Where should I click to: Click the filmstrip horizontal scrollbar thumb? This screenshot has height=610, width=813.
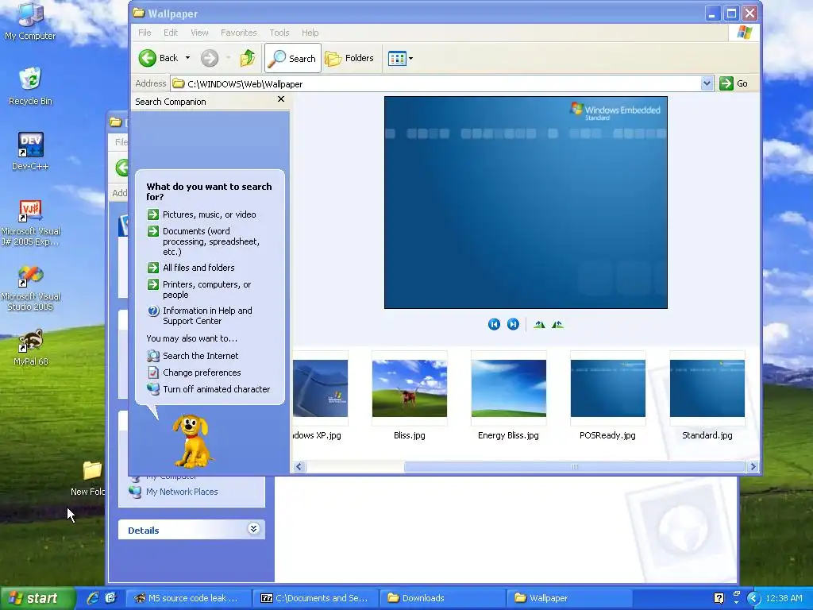click(x=575, y=467)
